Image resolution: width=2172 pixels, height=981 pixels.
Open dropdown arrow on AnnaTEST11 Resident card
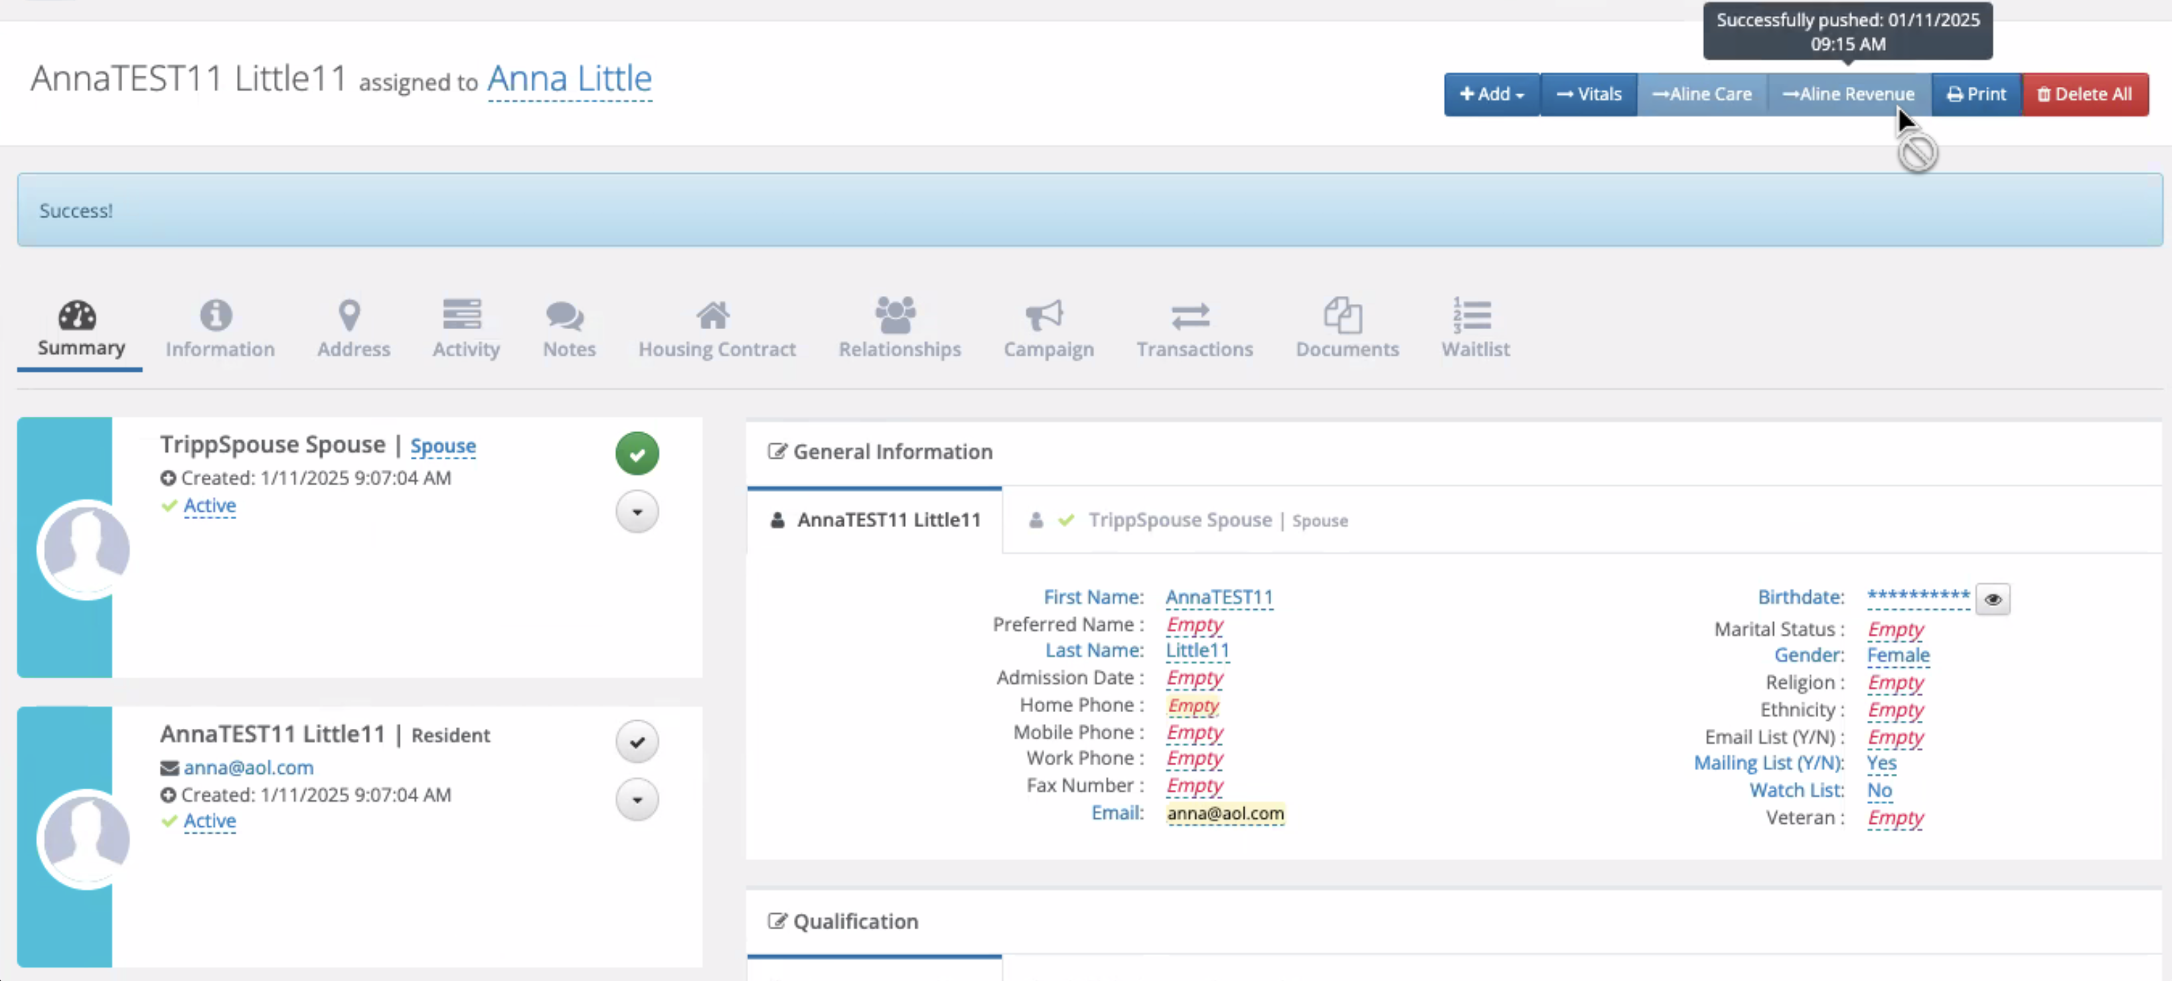point(637,800)
